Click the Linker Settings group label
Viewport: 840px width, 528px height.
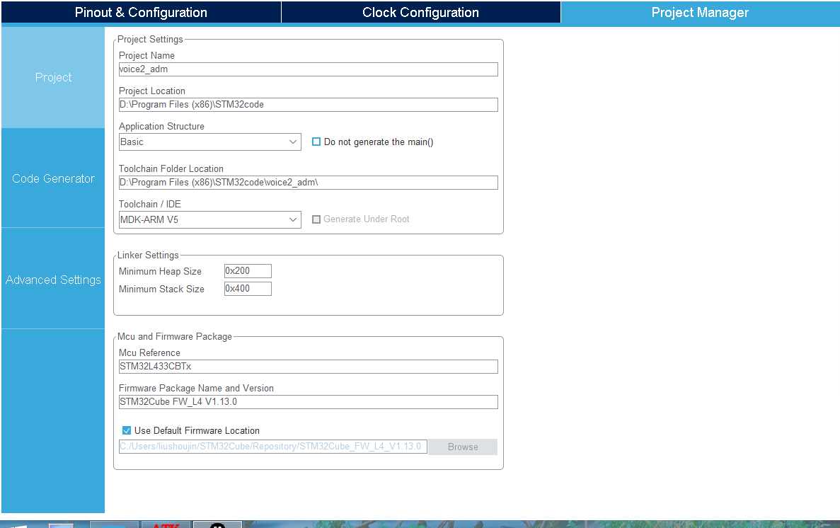[148, 256]
